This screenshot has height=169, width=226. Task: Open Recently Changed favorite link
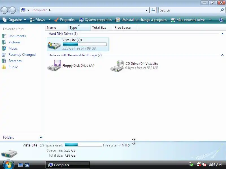pyautogui.click(x=22, y=55)
